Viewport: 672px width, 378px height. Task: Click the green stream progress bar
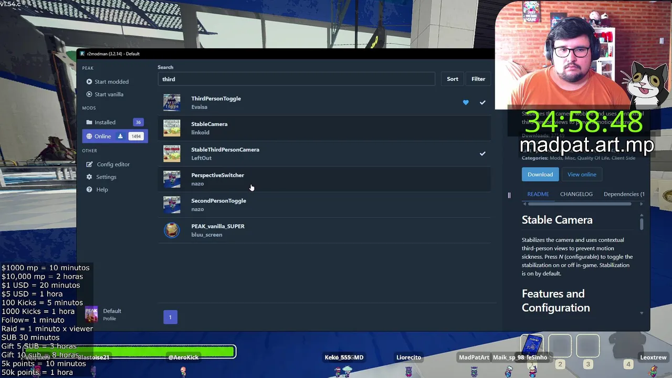click(130, 351)
